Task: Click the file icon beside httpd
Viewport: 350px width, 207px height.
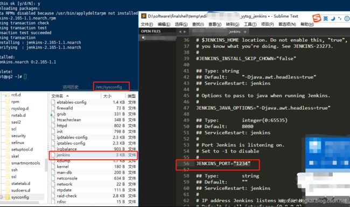Action: [53, 126]
